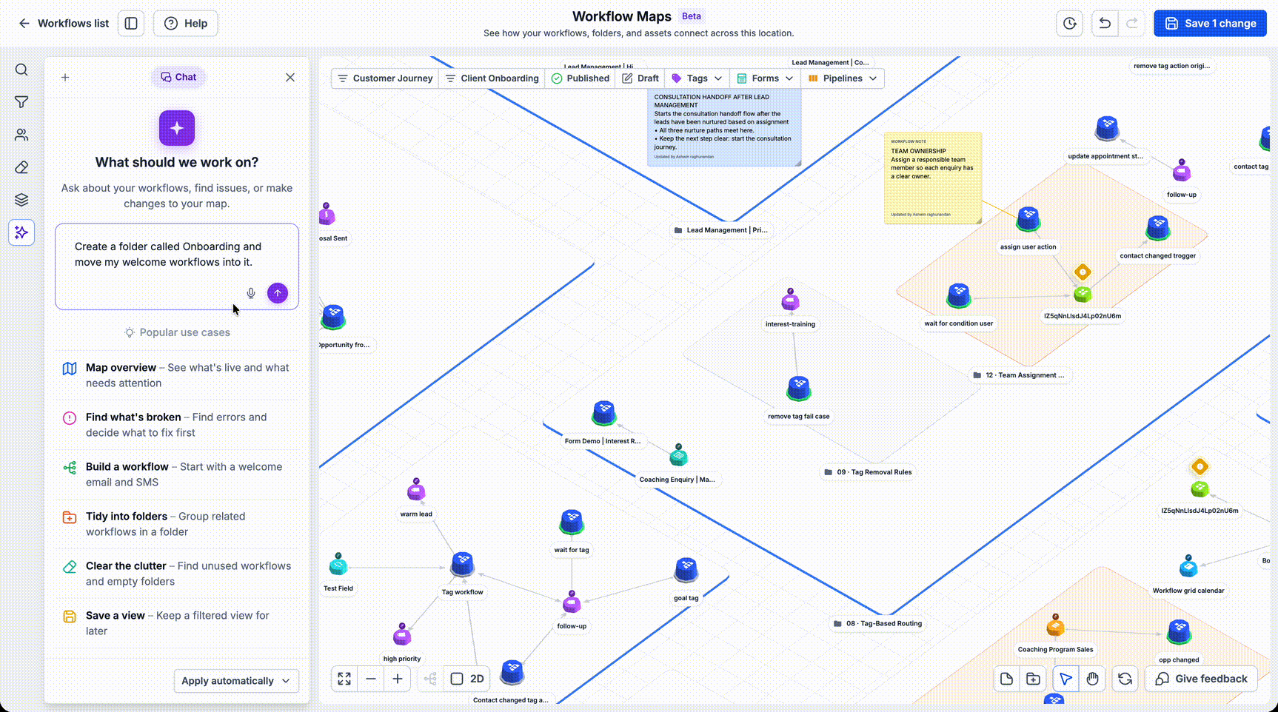This screenshot has width=1278, height=712.
Task: Open the search tool in left sidebar
Action: click(x=21, y=70)
